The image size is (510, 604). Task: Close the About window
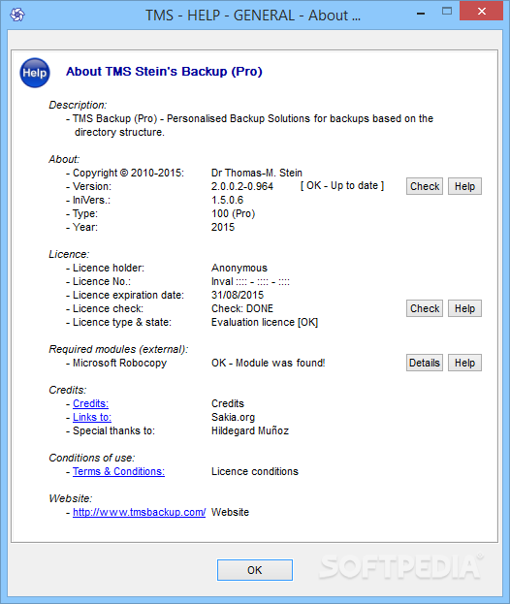click(x=482, y=12)
